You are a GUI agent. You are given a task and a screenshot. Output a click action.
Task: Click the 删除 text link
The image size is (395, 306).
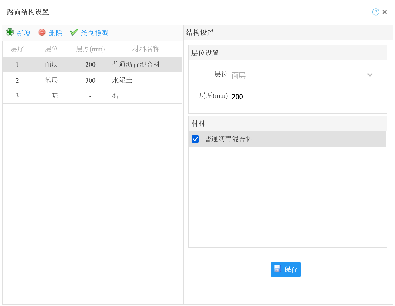coord(56,33)
